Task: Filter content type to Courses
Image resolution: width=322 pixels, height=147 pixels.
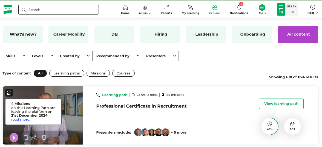Action: [x=123, y=73]
